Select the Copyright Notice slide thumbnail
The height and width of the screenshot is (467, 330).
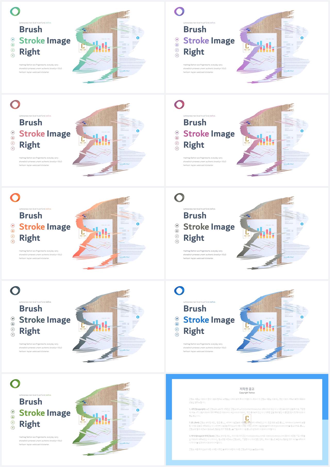coord(247,420)
